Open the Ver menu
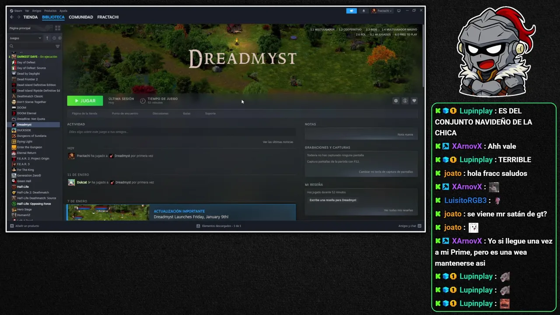The height and width of the screenshot is (315, 560). pos(27,10)
